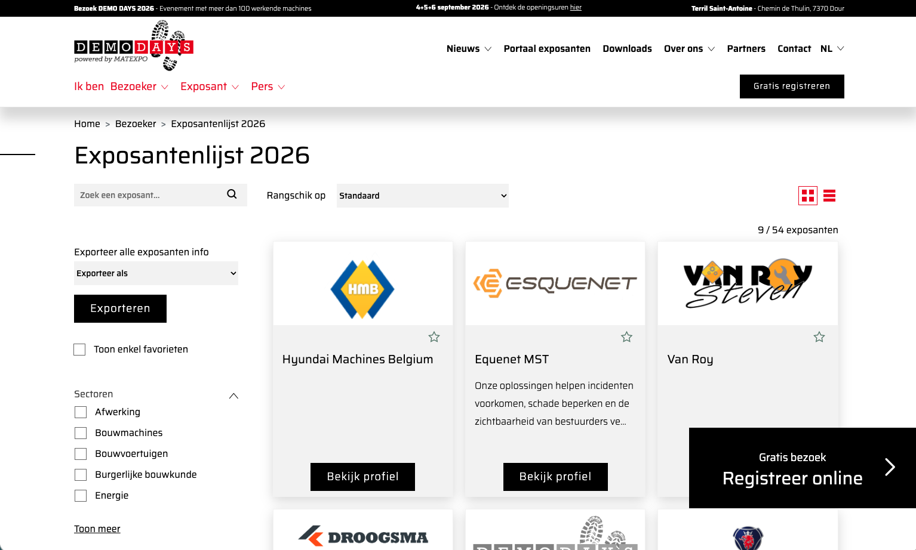The image size is (916, 550).
Task: Click the Equenet MST card title
Action: 512,359
